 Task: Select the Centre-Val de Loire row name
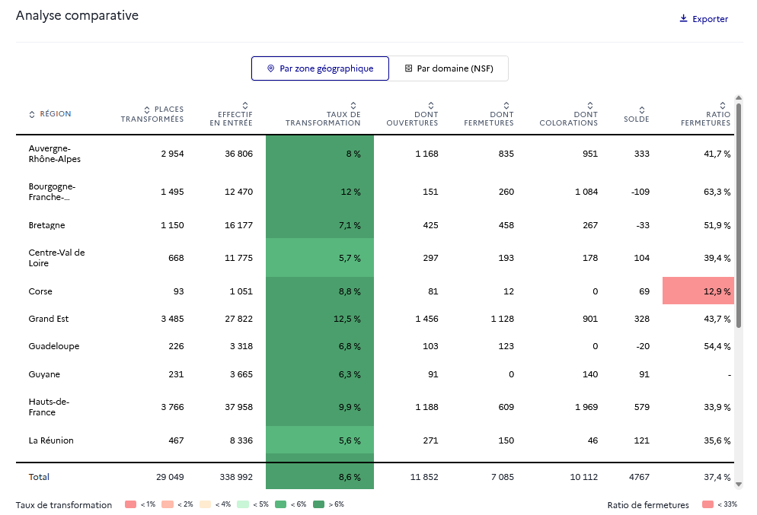[56, 258]
